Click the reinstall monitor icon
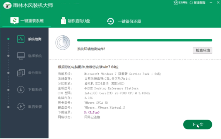Viewport: 221px width, 139px height. [14, 21]
